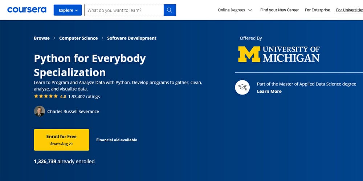
Task: Click the 'Learn to Program and Analyze Data' description
Action: coord(118,86)
